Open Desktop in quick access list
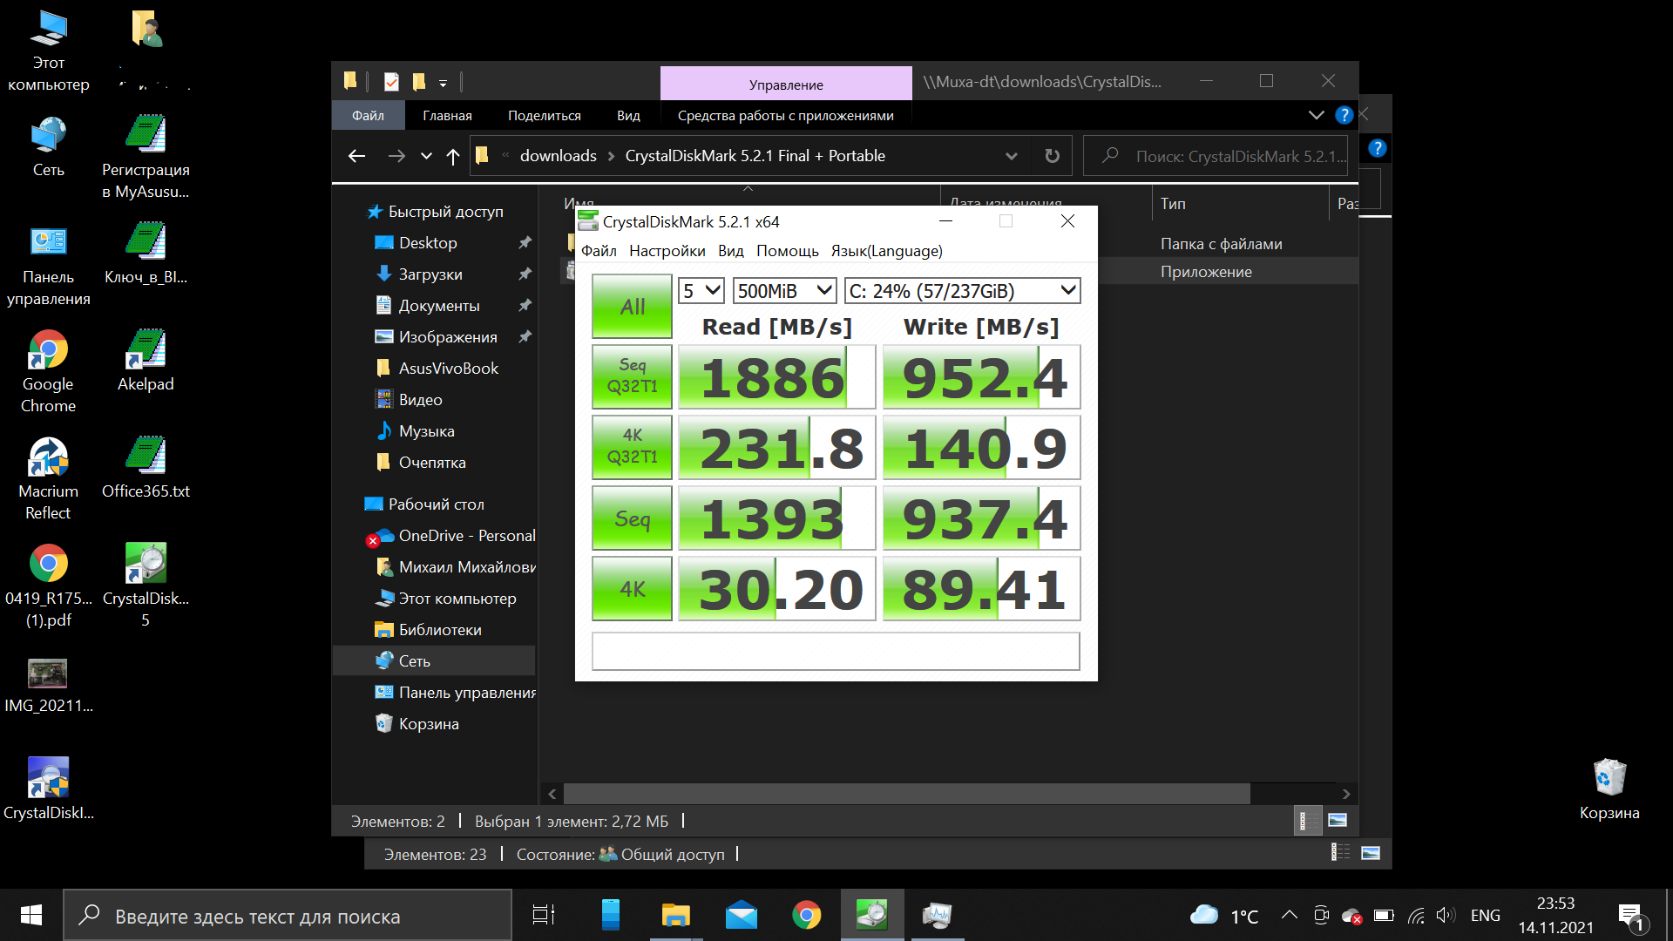The image size is (1673, 941). click(x=428, y=243)
